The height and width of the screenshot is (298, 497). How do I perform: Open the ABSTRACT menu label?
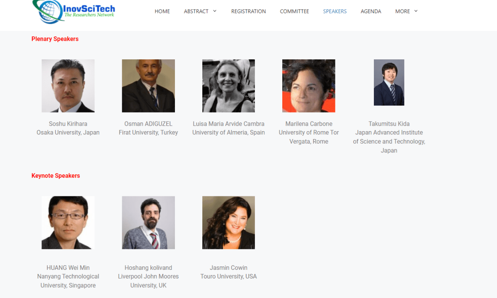point(196,12)
